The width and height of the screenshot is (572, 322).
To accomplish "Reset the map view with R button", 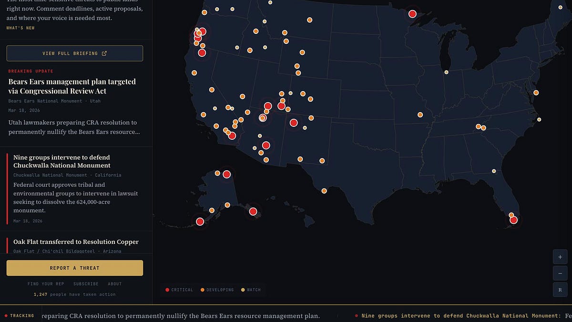I will pos(560,290).
